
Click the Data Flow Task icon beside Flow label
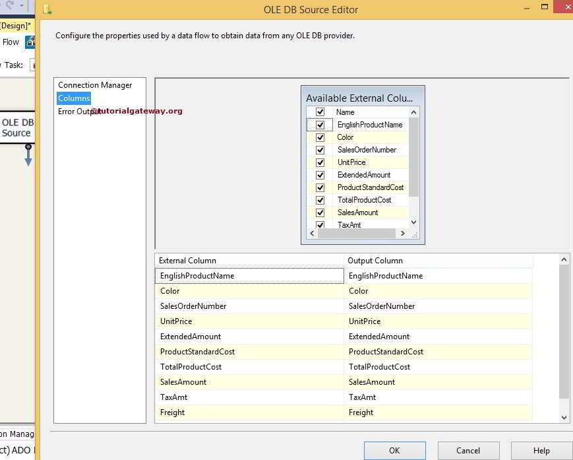[29, 42]
